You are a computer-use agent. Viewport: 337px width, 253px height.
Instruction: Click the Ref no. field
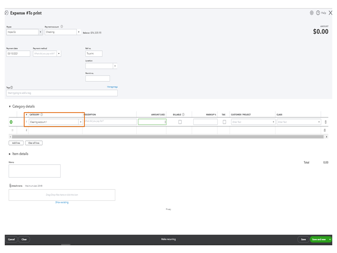point(94,54)
